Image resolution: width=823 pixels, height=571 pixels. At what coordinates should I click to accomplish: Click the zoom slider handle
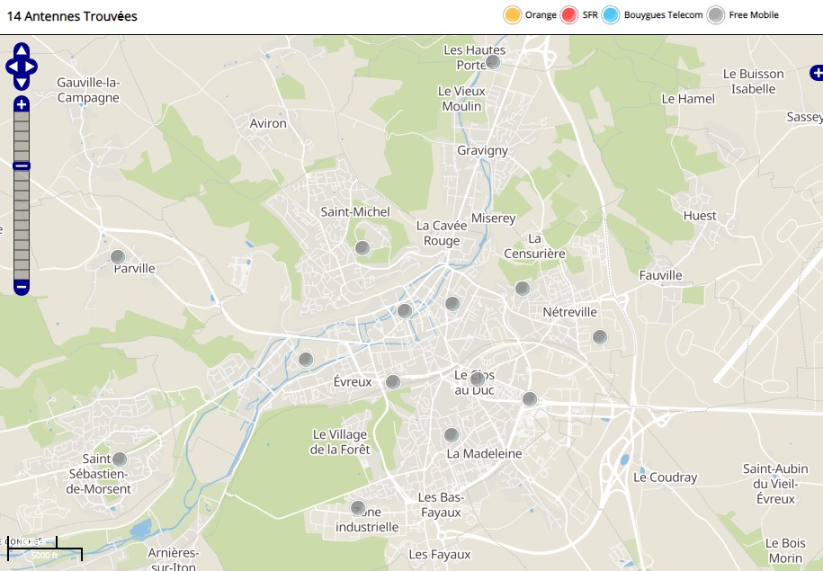(22, 165)
